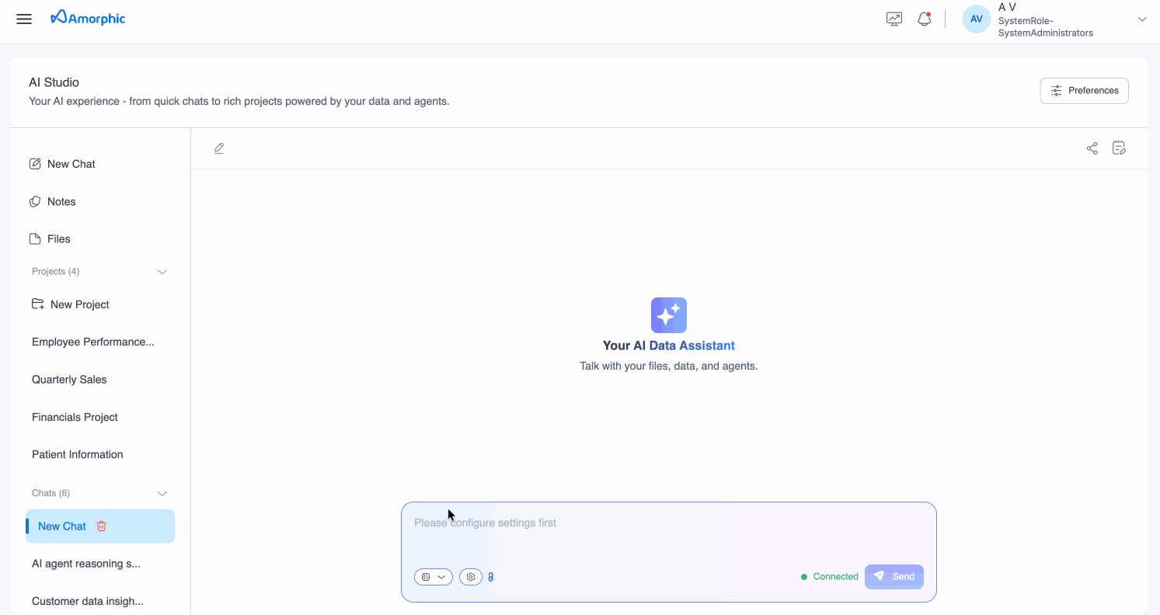Select the Quarterly Sales project

tap(69, 379)
